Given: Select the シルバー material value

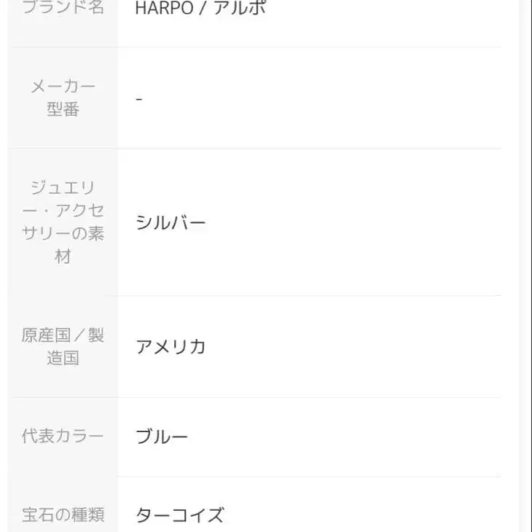Looking at the screenshot, I should click(171, 222).
